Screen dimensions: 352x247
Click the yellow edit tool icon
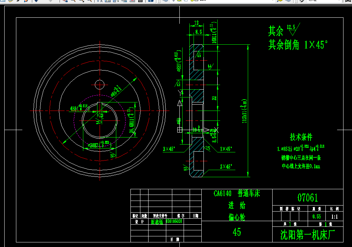[x=11, y=2]
